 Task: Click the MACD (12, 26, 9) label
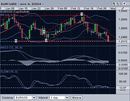coord(12,48)
